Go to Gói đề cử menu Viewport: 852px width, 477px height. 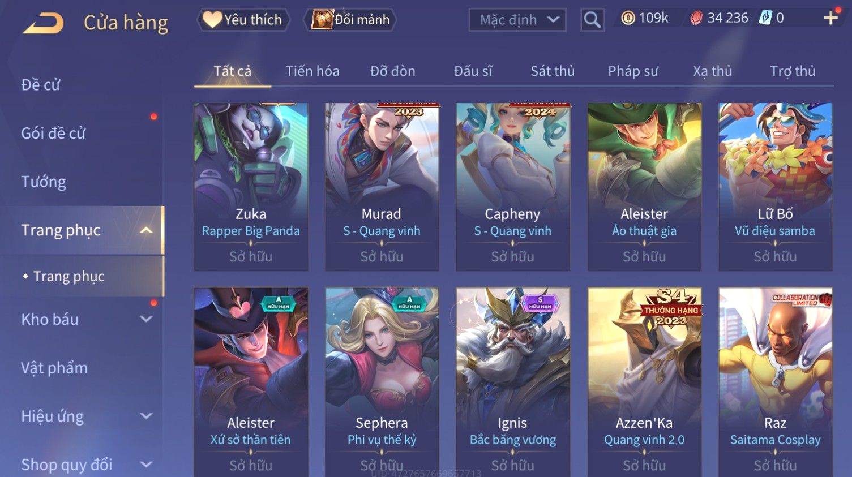click(54, 134)
